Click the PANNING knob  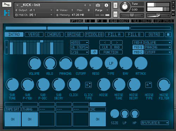click(x=66, y=63)
